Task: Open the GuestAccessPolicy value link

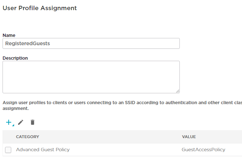Action: [203, 150]
